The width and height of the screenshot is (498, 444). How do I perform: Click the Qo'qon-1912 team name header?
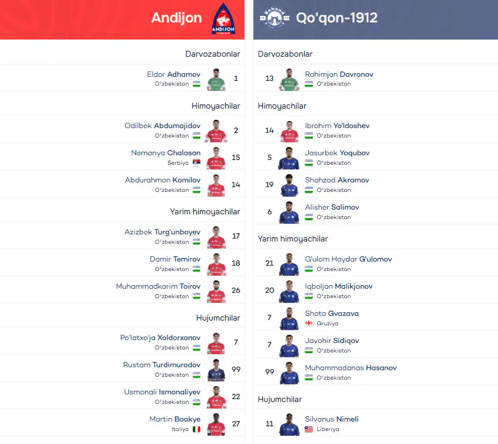337,18
